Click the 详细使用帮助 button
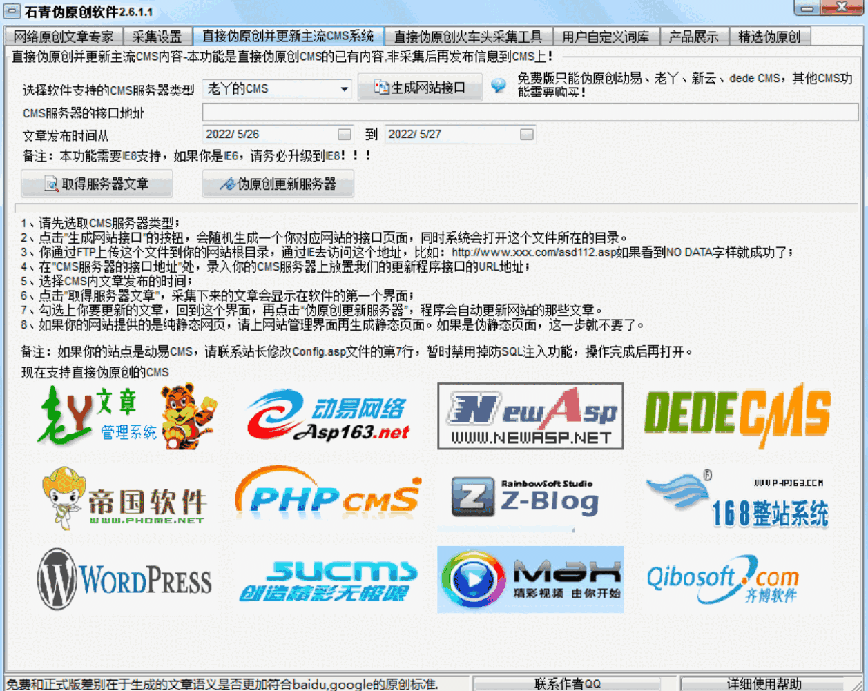This screenshot has width=868, height=691. 764,683
